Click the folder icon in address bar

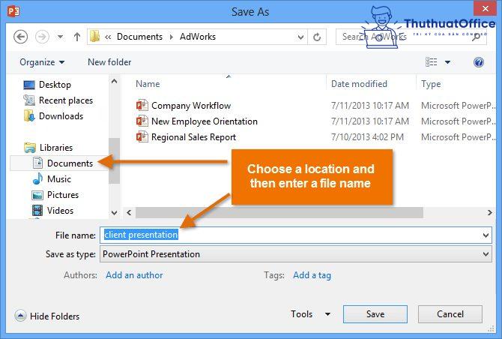pyautogui.click(x=94, y=37)
